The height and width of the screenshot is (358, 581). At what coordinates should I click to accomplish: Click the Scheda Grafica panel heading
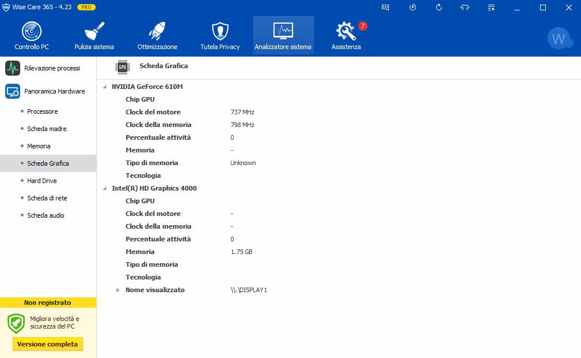tap(163, 66)
